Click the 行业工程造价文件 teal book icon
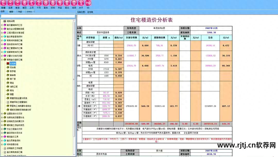This screenshot has height=157, width=278. click(x=5, y=129)
